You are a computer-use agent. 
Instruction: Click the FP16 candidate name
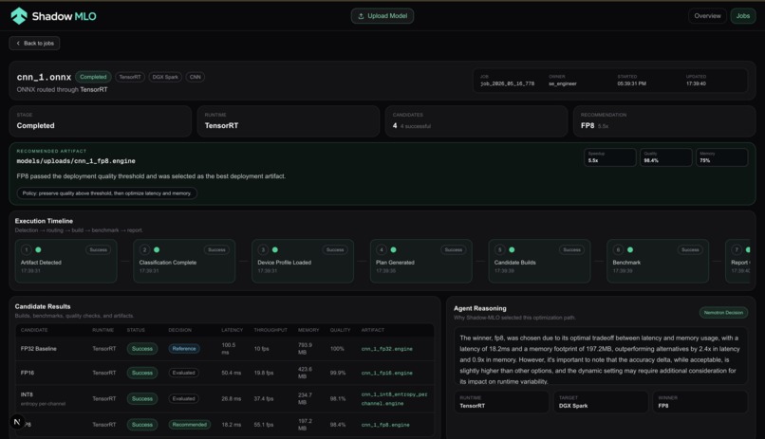[28, 374]
